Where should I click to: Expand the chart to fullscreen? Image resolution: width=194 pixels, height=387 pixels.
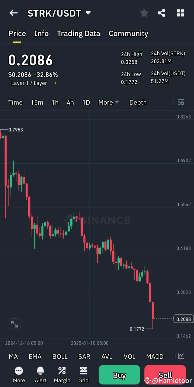coord(14,324)
